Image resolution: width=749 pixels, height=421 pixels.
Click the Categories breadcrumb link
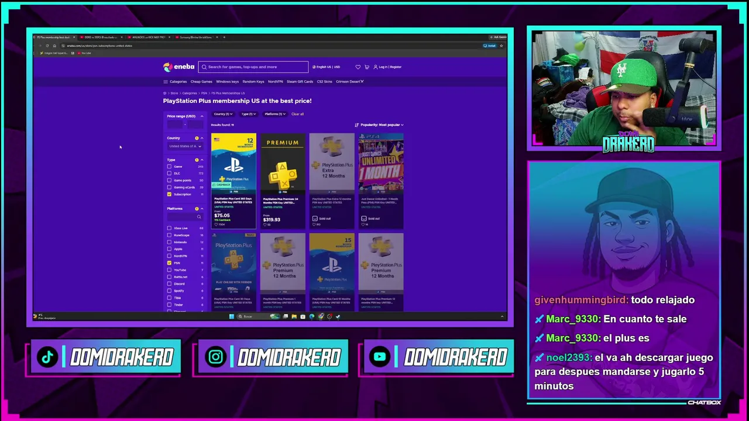click(x=189, y=93)
